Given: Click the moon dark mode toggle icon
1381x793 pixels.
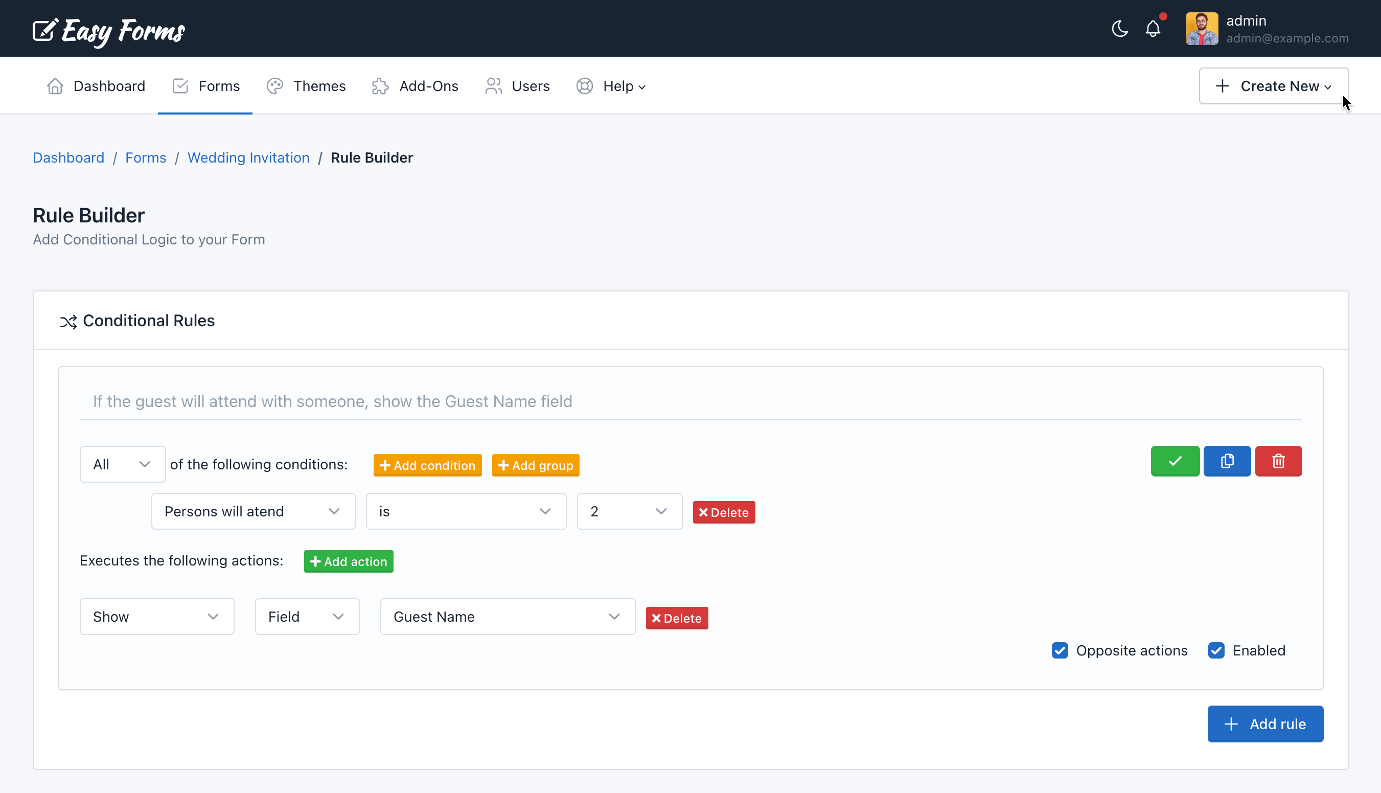Looking at the screenshot, I should click(1120, 28).
